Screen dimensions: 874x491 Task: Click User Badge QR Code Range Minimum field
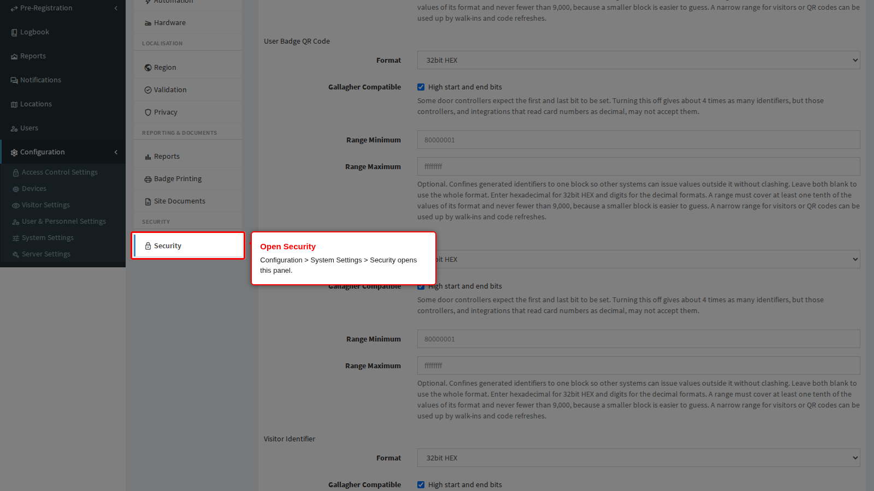pyautogui.click(x=639, y=140)
